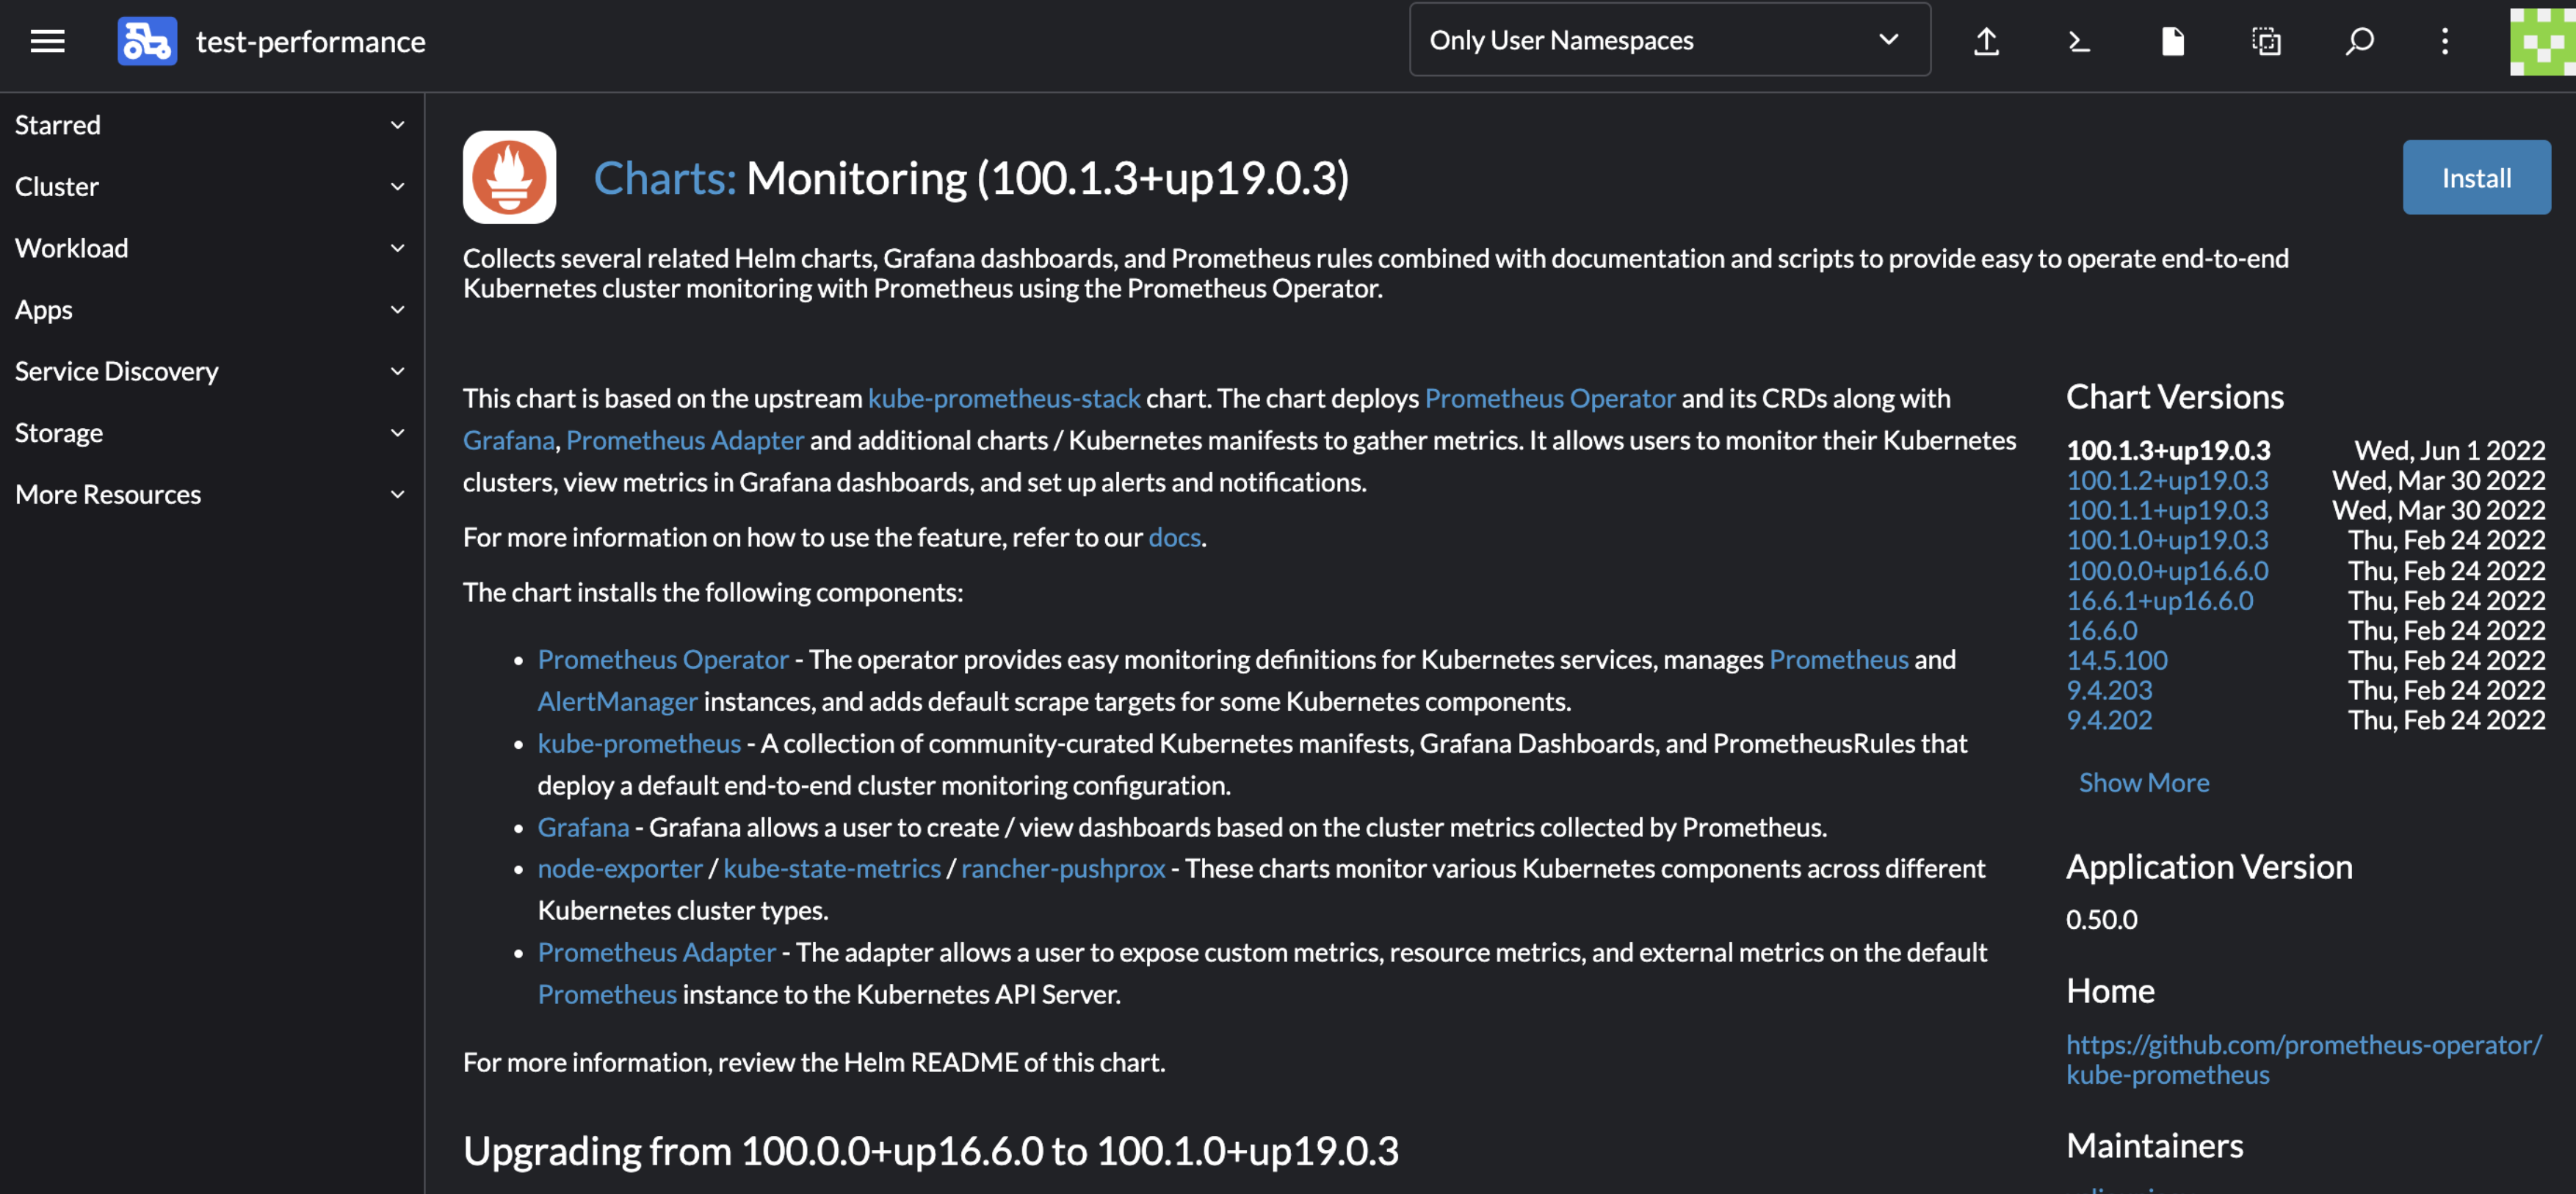
Task: Open the Prometheus Adapter bullet link
Action: pos(657,952)
